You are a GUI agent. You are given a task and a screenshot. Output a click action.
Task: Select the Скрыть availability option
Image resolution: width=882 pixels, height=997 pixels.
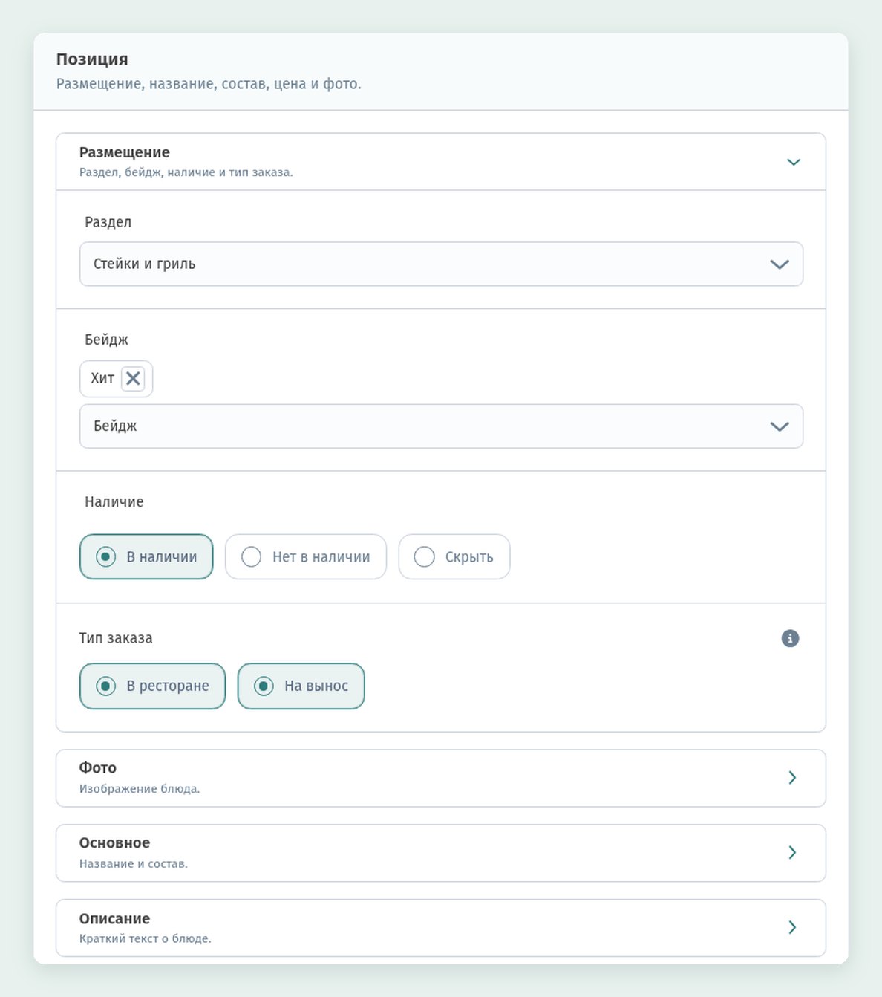click(x=454, y=556)
